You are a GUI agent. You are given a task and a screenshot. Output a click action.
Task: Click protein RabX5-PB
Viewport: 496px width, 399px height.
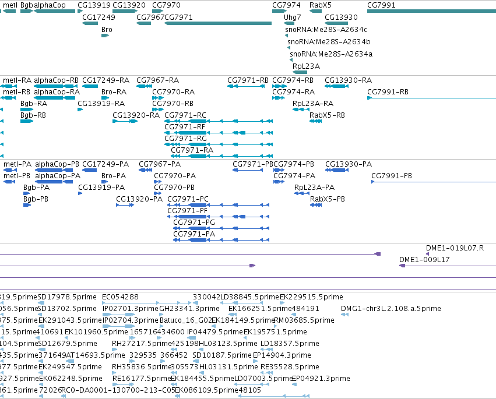tap(328, 199)
